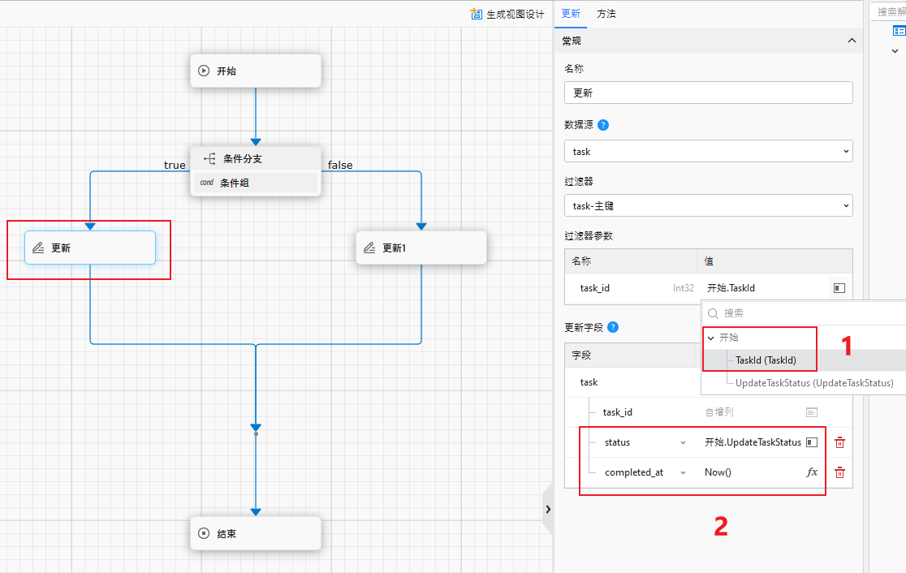
Task: Select the 开始.UpdateTaskStatus value
Action: click(x=753, y=442)
